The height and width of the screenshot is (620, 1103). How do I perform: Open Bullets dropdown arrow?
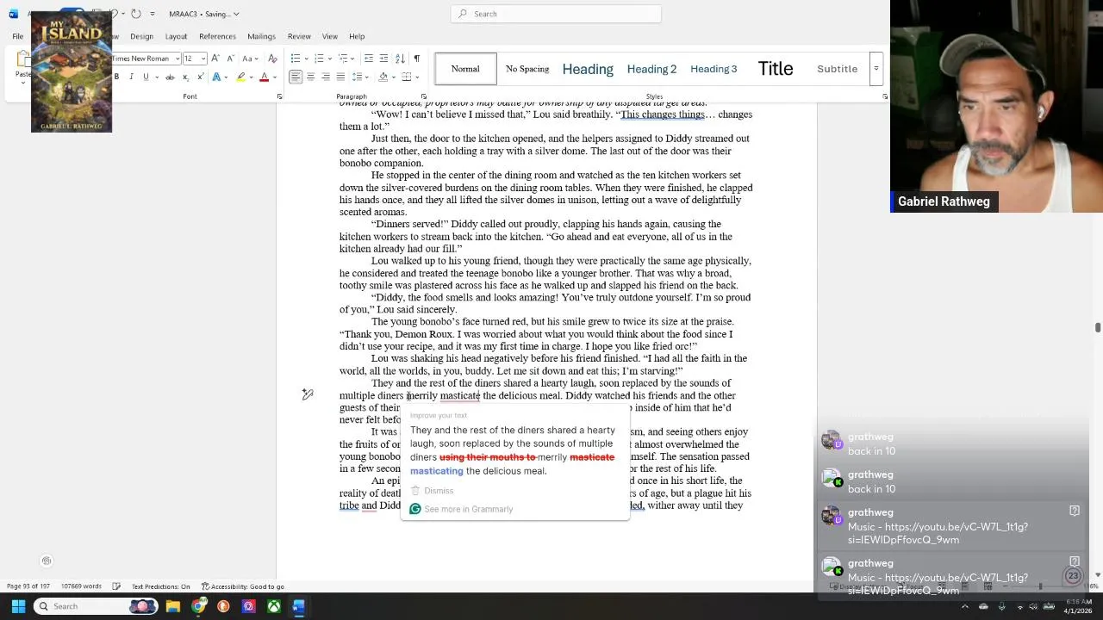coord(305,59)
